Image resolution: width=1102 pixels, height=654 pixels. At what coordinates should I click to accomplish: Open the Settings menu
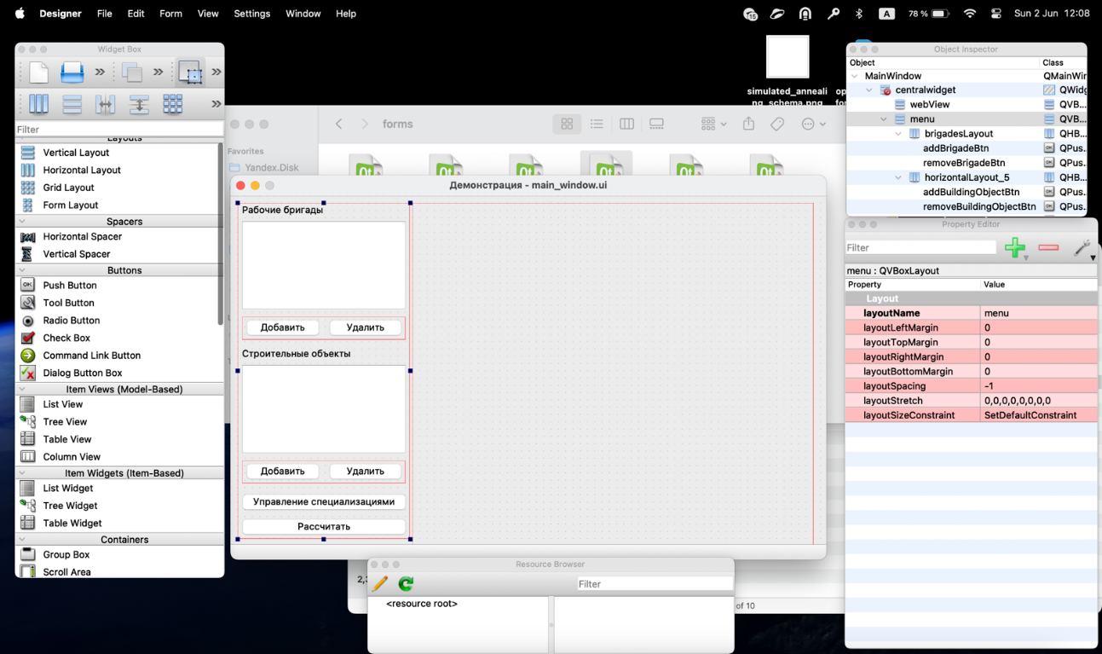(x=251, y=14)
